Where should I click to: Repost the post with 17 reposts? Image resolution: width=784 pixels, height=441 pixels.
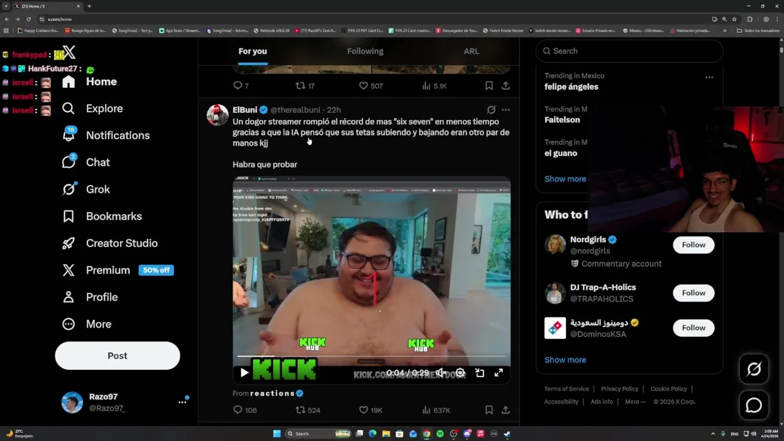point(305,86)
